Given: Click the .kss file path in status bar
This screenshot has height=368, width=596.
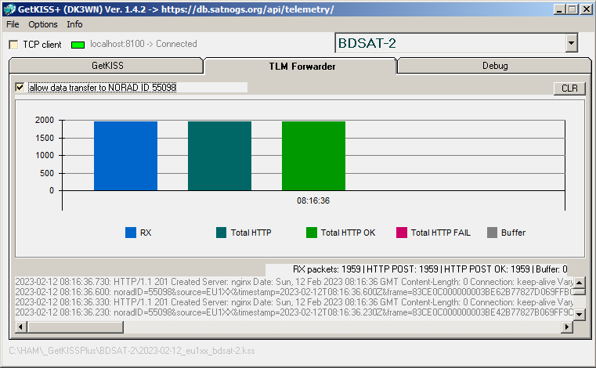Looking at the screenshot, I should pyautogui.click(x=132, y=351).
